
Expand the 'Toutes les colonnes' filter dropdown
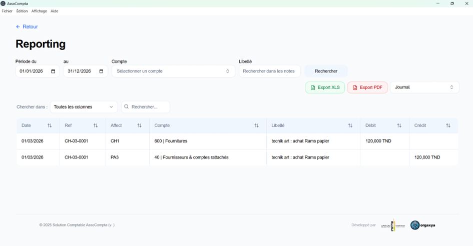(x=84, y=107)
